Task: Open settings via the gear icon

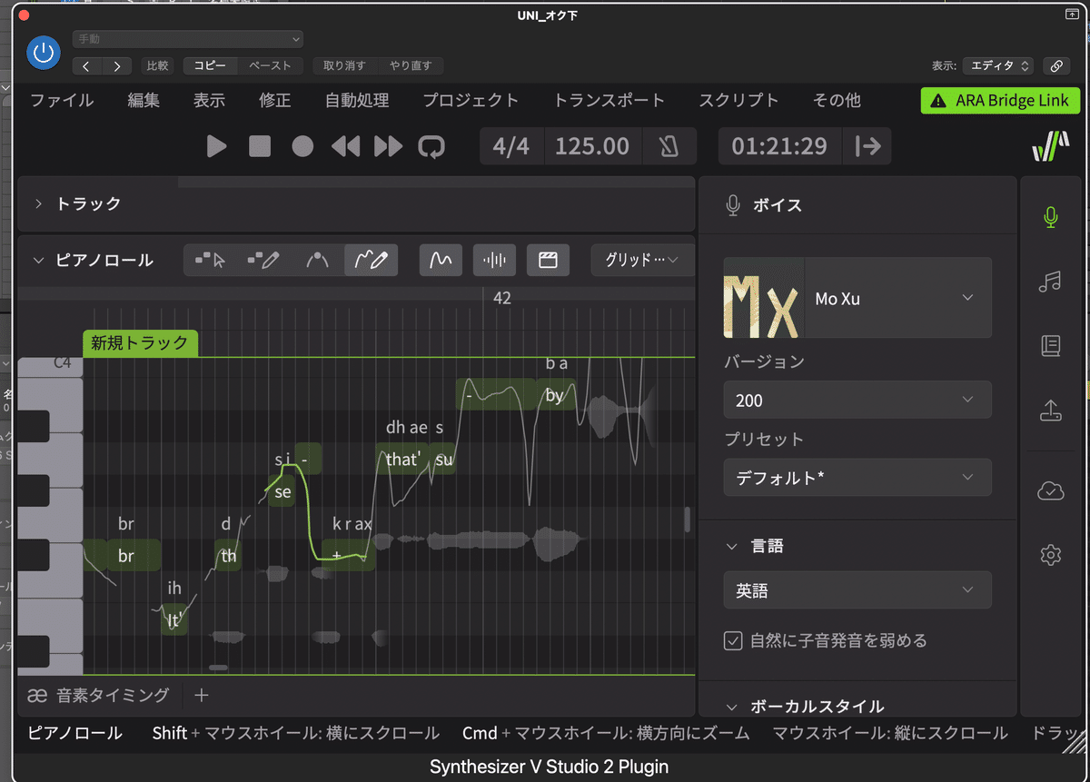Action: (1050, 554)
